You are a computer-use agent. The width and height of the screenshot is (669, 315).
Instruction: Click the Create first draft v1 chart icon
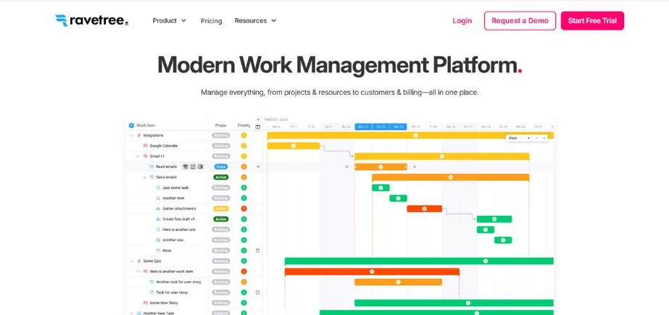158,219
